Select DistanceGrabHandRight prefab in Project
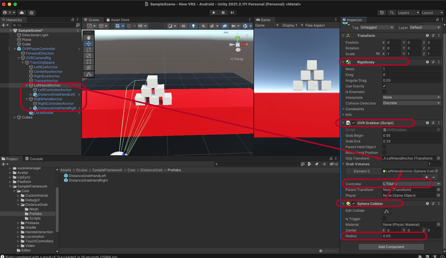Screen dimensions: 446x258 pos(86,180)
